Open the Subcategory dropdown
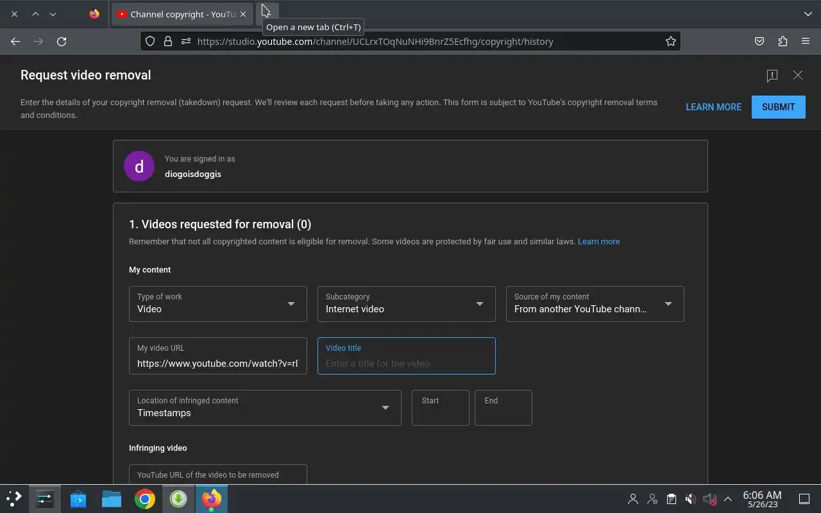The image size is (821, 513). [407, 304]
